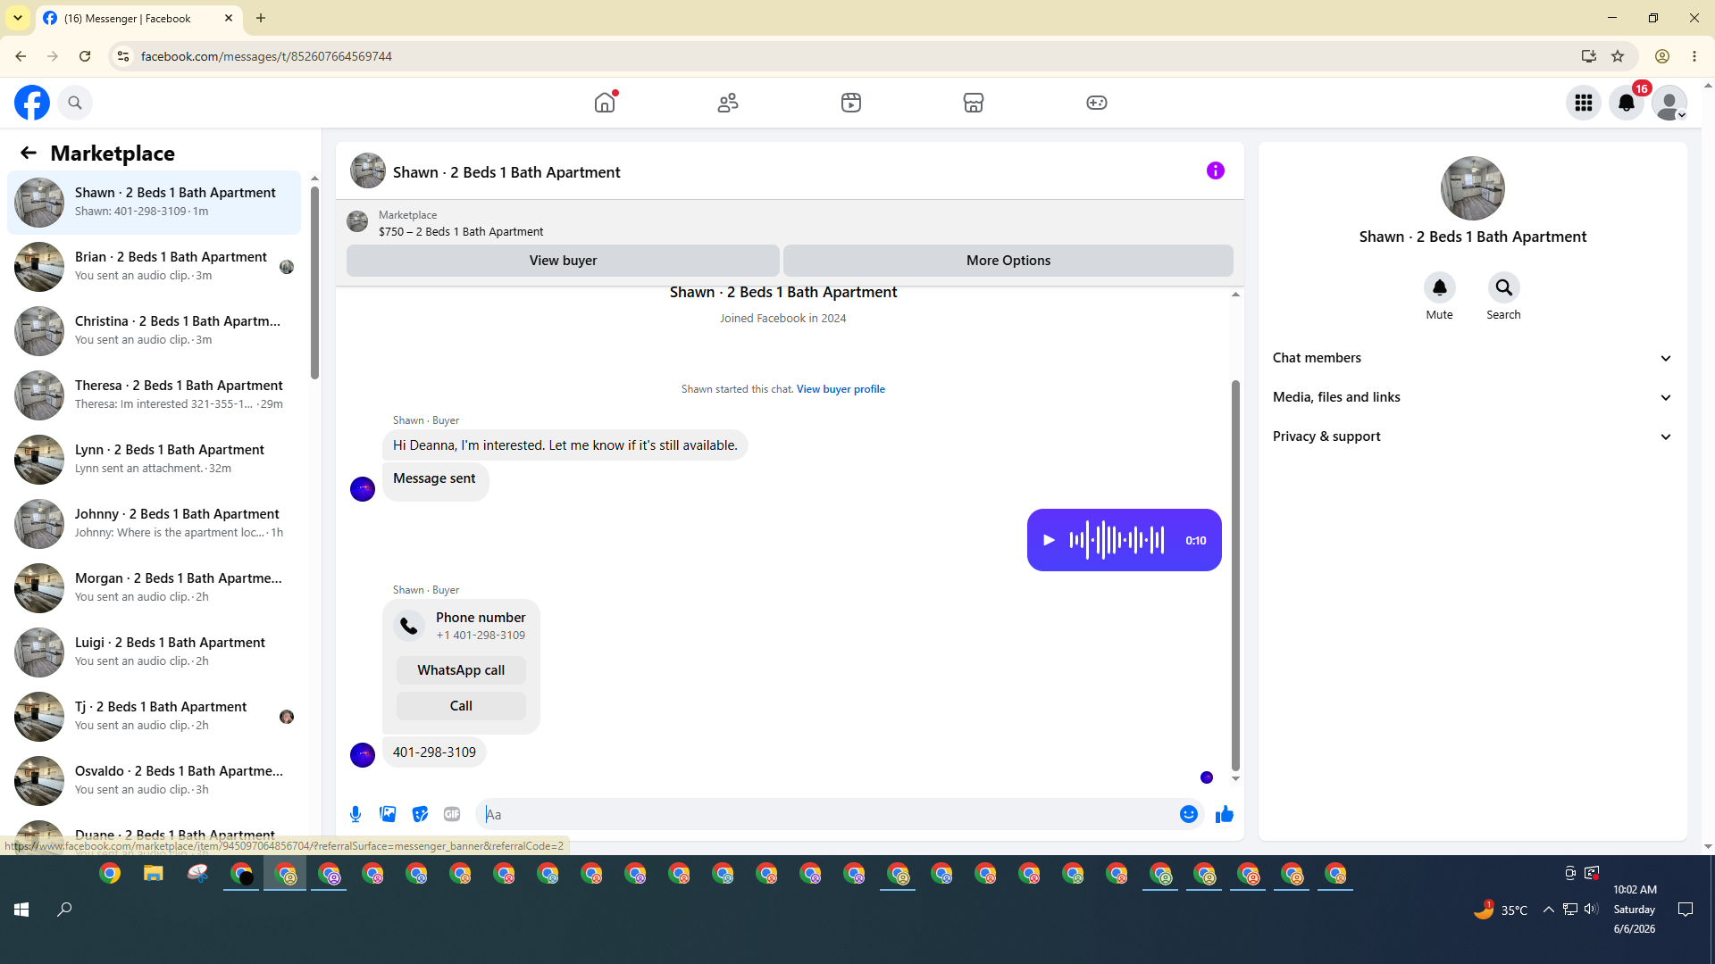The height and width of the screenshot is (964, 1715).
Task: Click the attach photo icon
Action: 388,814
